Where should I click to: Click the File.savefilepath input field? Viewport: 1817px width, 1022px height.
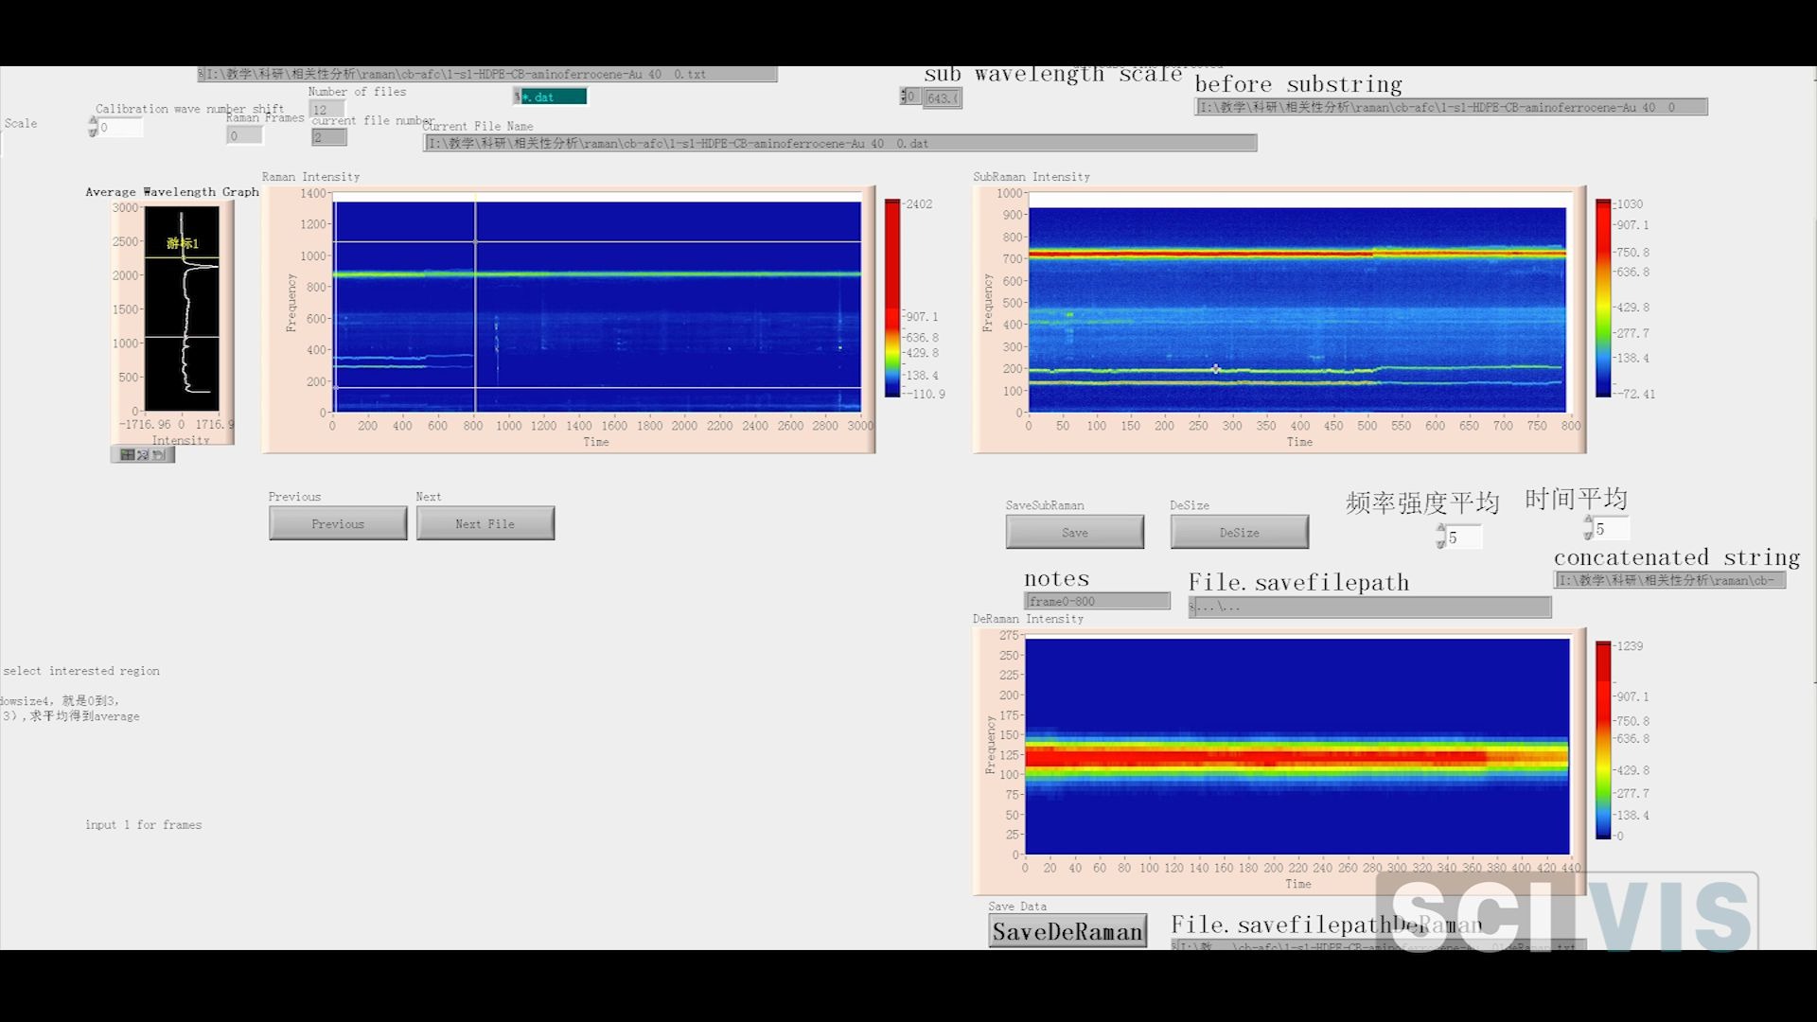[x=1372, y=607]
